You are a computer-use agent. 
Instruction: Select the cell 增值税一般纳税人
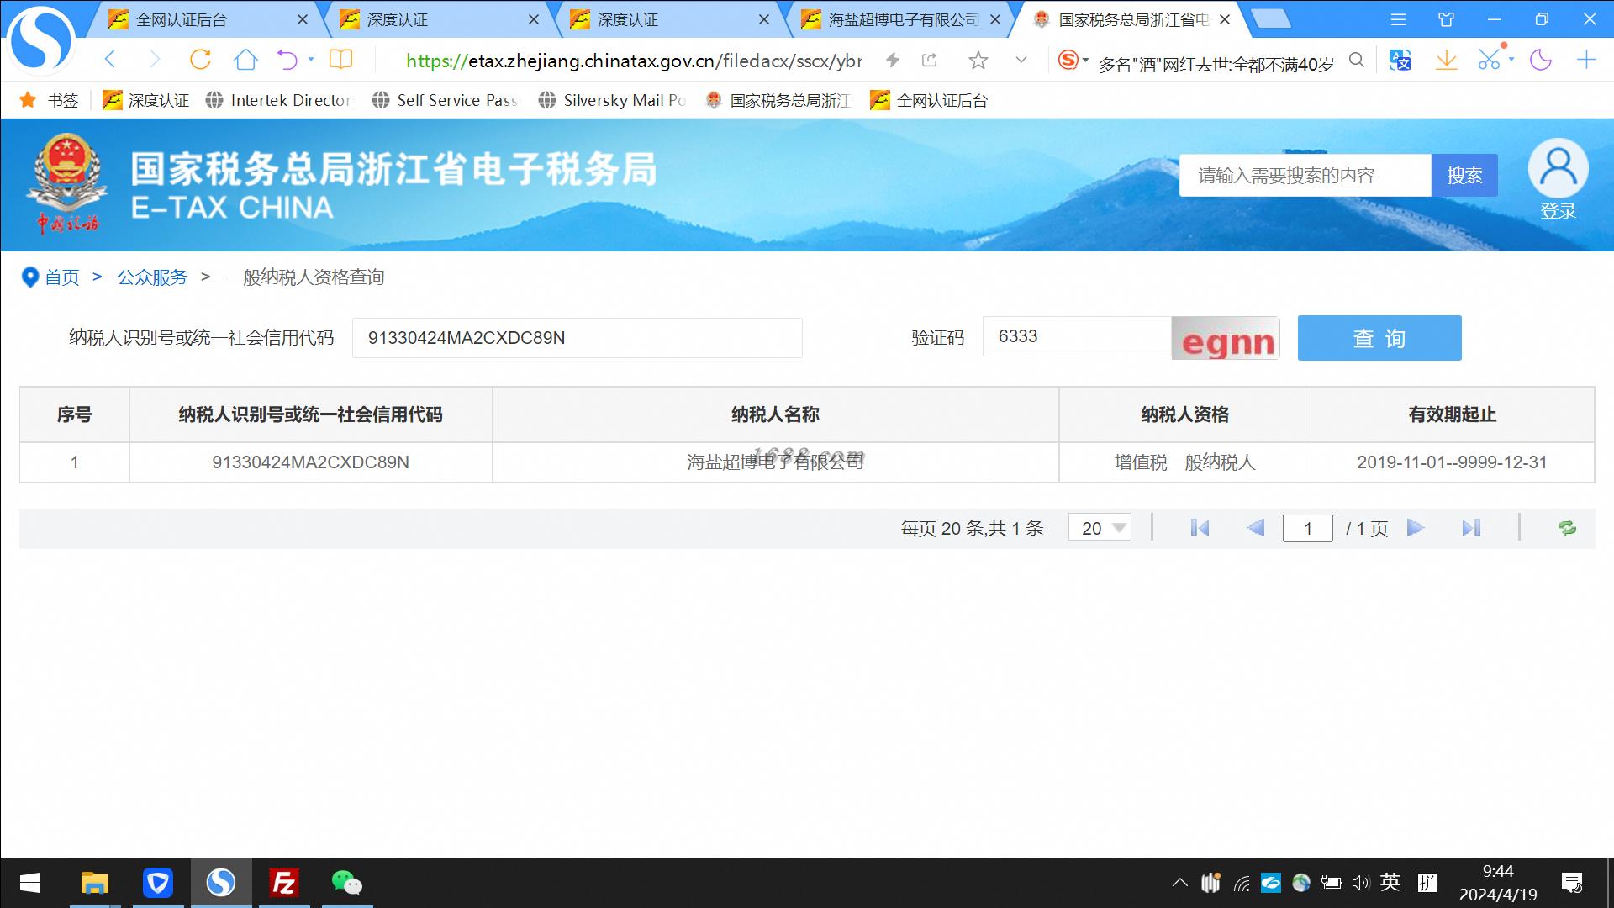click(x=1184, y=462)
